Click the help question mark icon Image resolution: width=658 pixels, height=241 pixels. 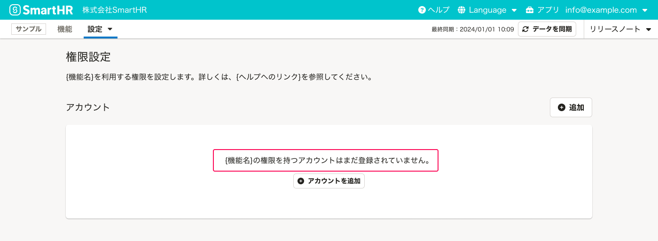tap(422, 10)
